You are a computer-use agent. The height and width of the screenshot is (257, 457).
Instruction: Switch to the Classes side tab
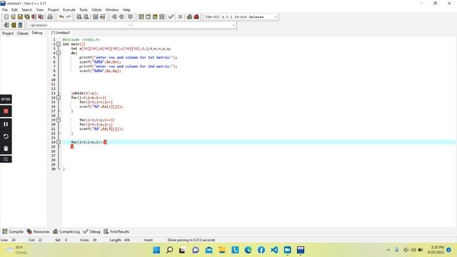pos(22,34)
